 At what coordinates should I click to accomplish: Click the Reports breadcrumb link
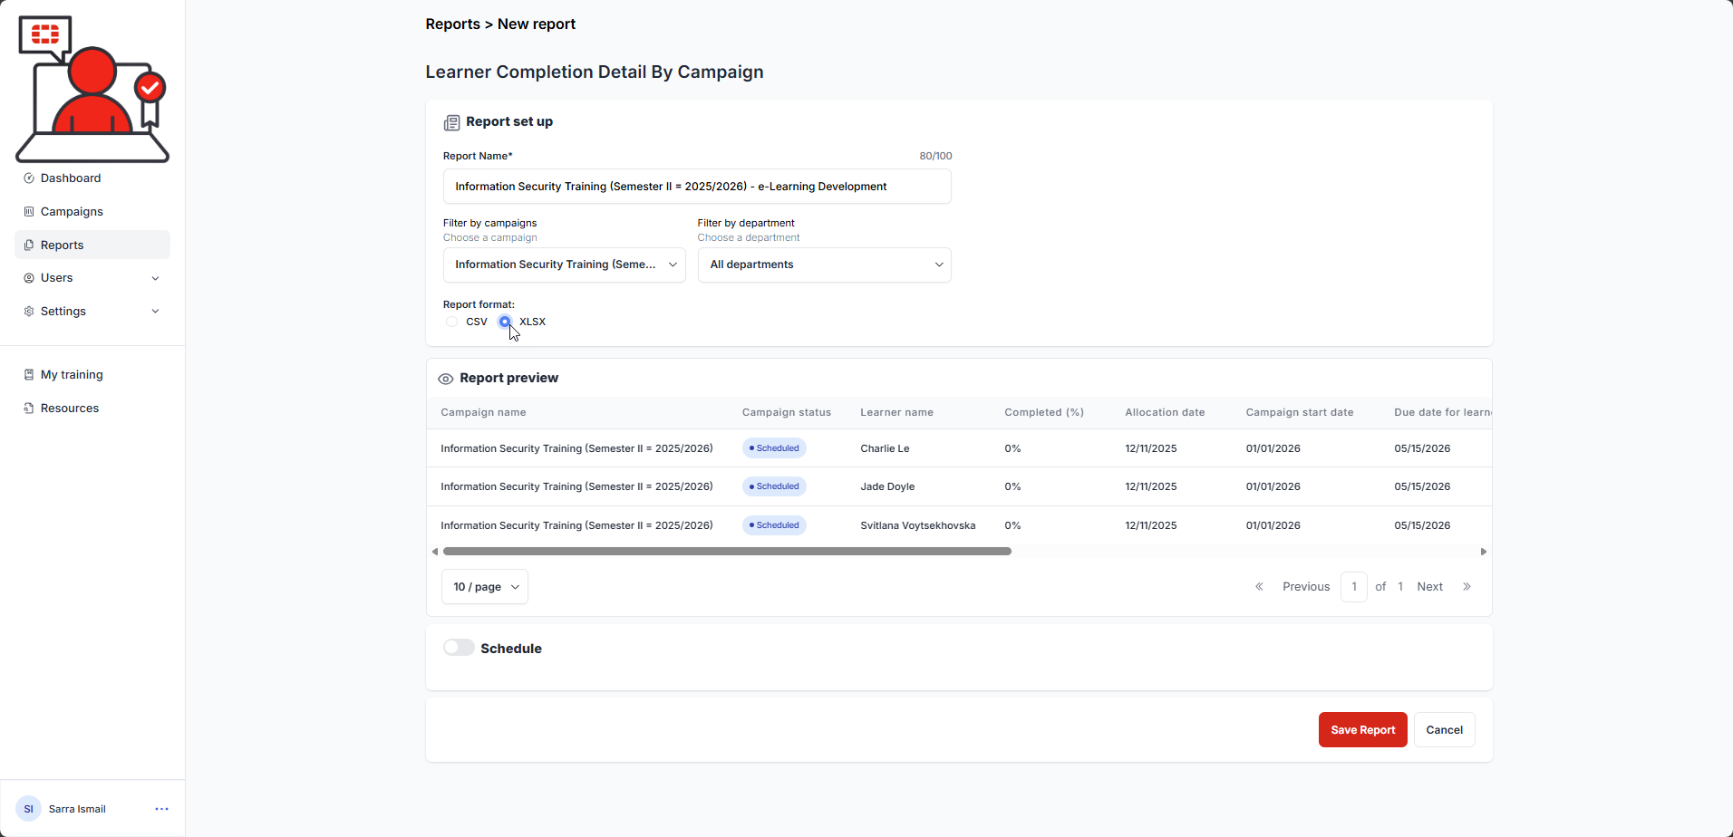pos(453,24)
